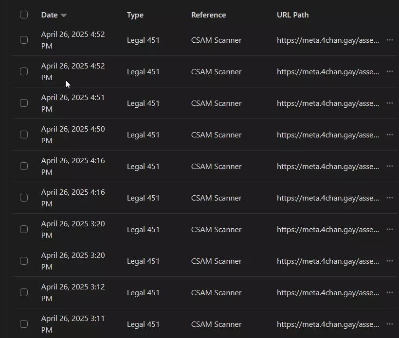The width and height of the screenshot is (399, 338).
Task: Click CSAM Scanner in the 3:12 PM row
Action: point(217,293)
